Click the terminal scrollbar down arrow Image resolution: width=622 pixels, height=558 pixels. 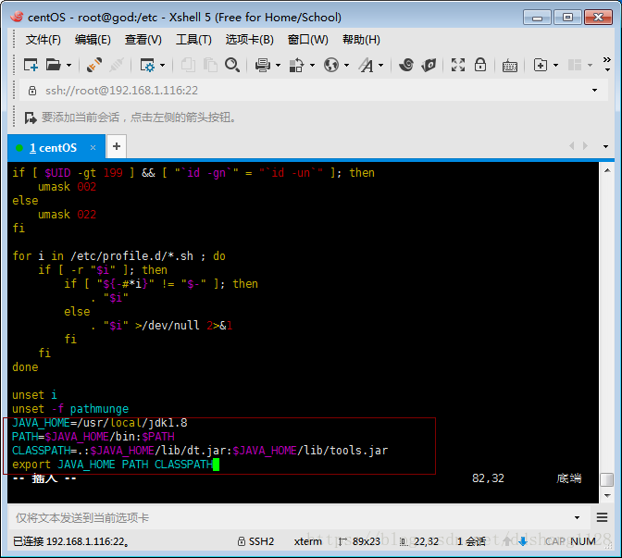point(607,496)
